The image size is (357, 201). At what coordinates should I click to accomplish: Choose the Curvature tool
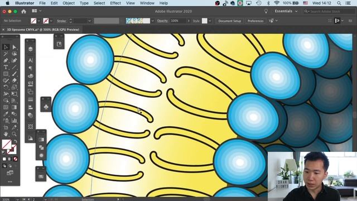click(x=15, y=60)
